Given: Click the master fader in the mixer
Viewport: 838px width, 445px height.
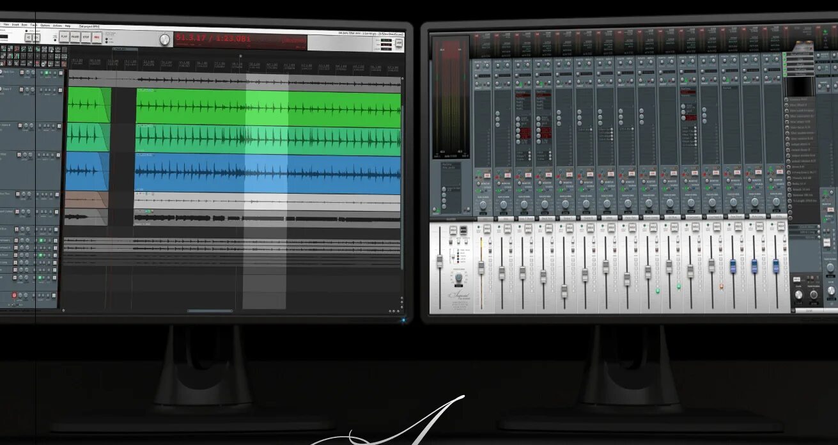Looking at the screenshot, I should pos(440,261).
